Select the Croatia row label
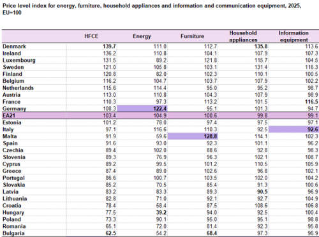Viewport: 319px width, 237px height. point(12,206)
